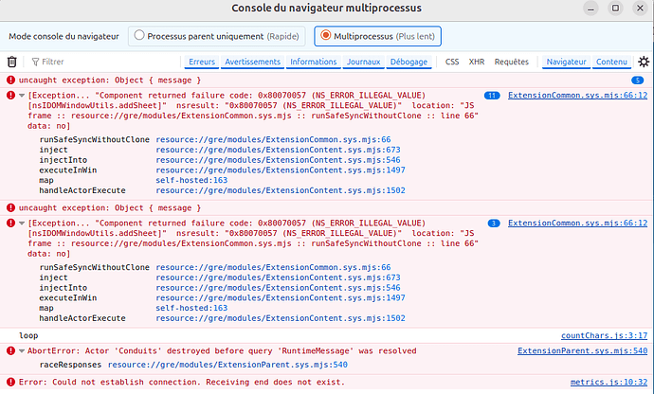Open countChars.js:3:17 source link
The width and height of the screenshot is (654, 394).
[x=604, y=335]
